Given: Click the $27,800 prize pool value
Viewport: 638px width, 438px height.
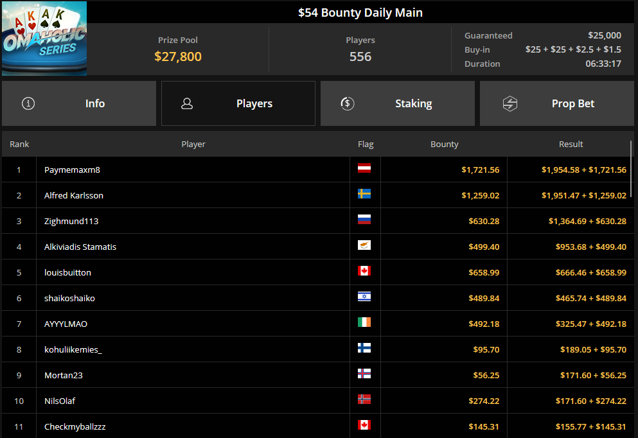Looking at the screenshot, I should point(178,56).
